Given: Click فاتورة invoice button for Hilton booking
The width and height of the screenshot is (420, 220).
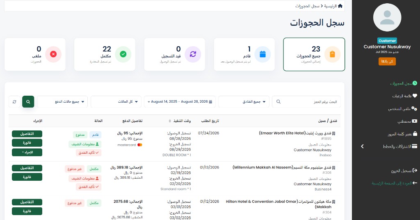Looking at the screenshot, I should tap(27, 211).
